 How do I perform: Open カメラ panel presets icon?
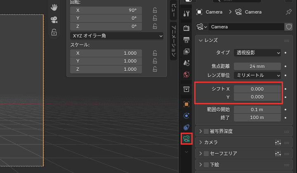[278, 143]
